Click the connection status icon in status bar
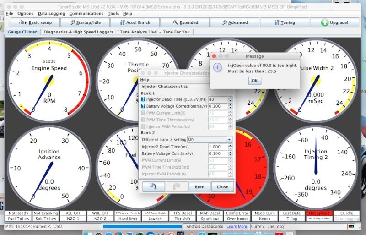The height and width of the screenshot is (235, 366). (351, 226)
